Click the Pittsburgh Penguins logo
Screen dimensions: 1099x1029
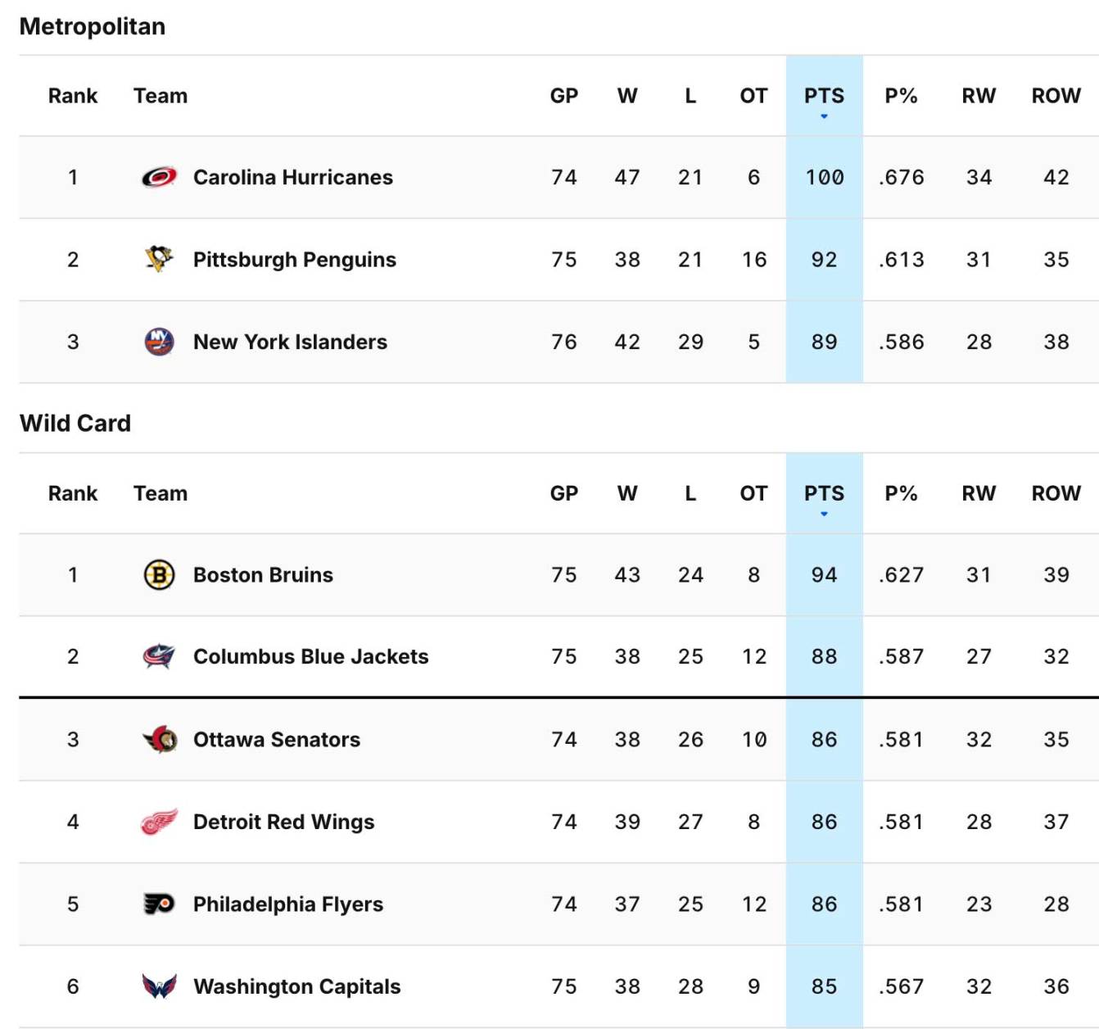click(x=160, y=259)
